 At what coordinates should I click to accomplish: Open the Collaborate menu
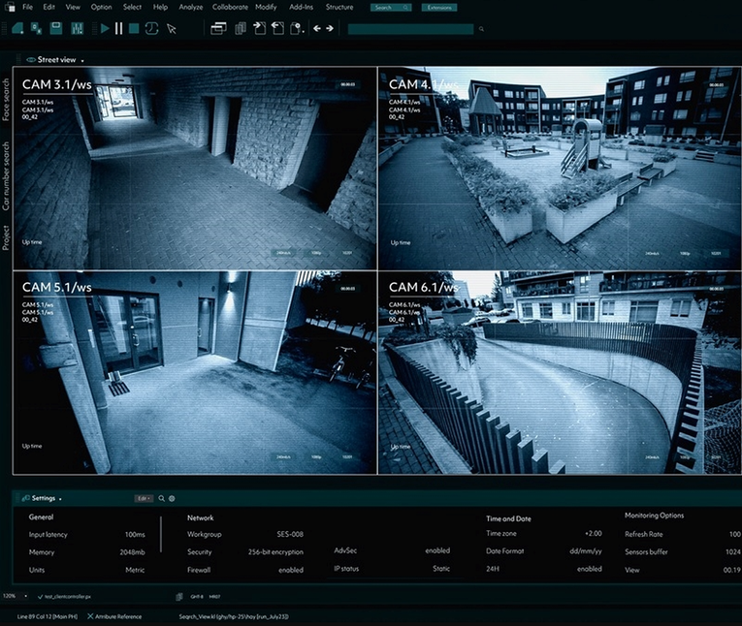tap(230, 7)
